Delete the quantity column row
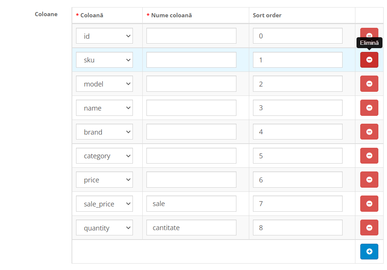This screenshot has height=270, width=387. click(x=369, y=228)
